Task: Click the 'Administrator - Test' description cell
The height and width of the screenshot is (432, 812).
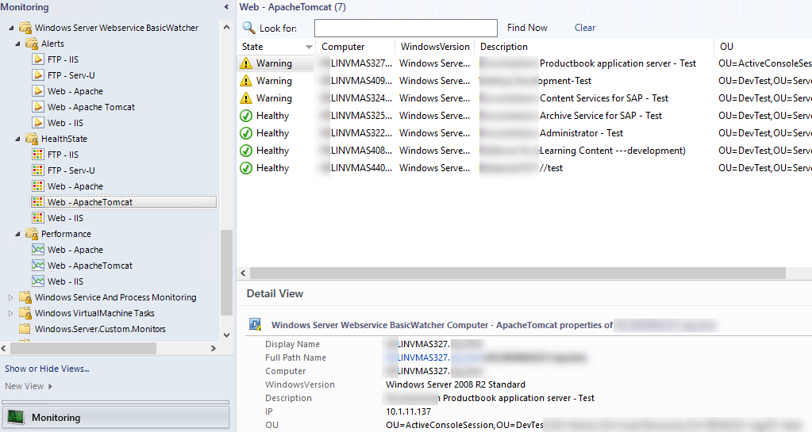Action: click(x=581, y=133)
